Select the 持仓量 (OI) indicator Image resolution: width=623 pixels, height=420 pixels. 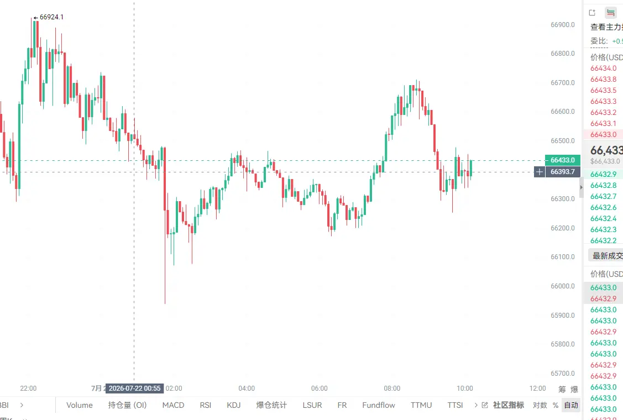tap(127, 405)
